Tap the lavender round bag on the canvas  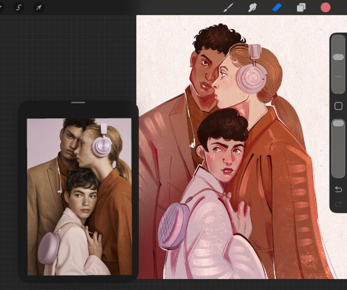174,226
